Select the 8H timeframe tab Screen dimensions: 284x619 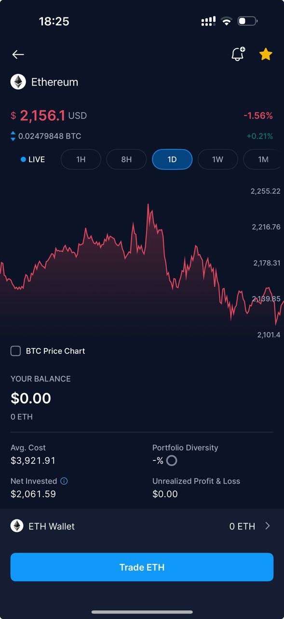tap(126, 160)
